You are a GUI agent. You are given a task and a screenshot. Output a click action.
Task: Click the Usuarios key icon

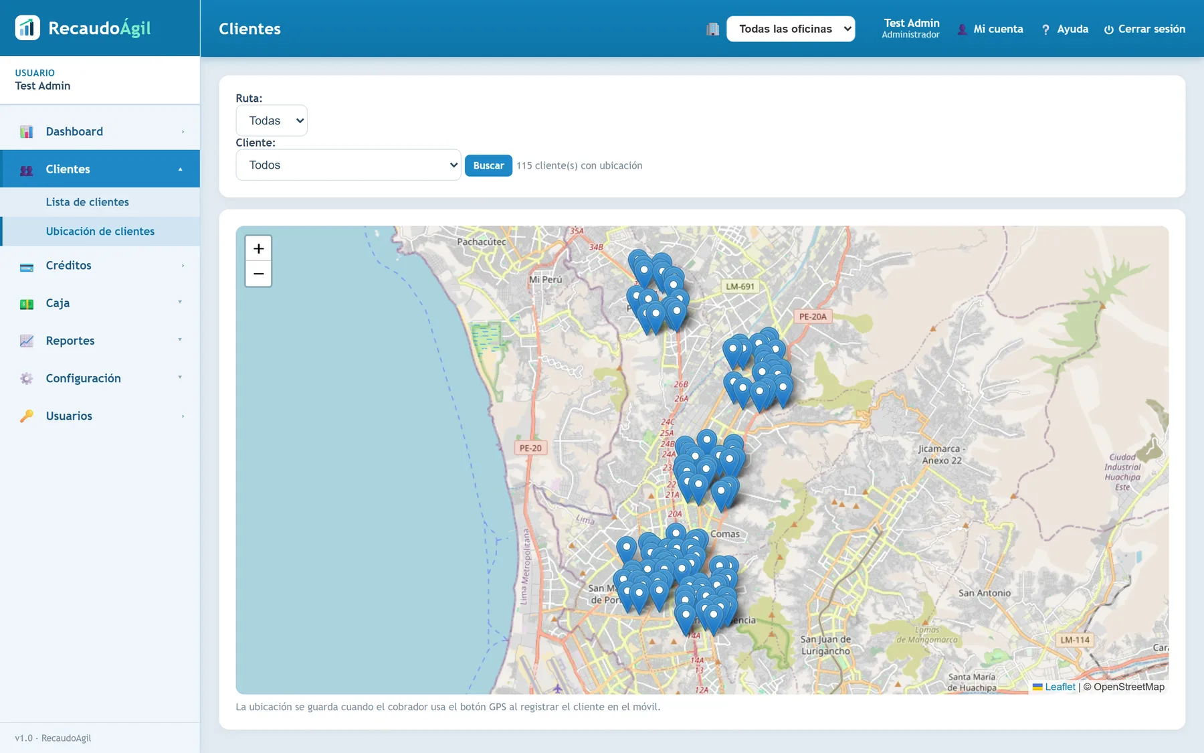pyautogui.click(x=27, y=416)
